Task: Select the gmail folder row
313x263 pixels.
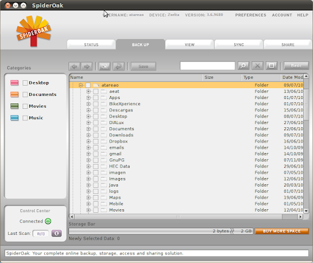Action: [186, 154]
